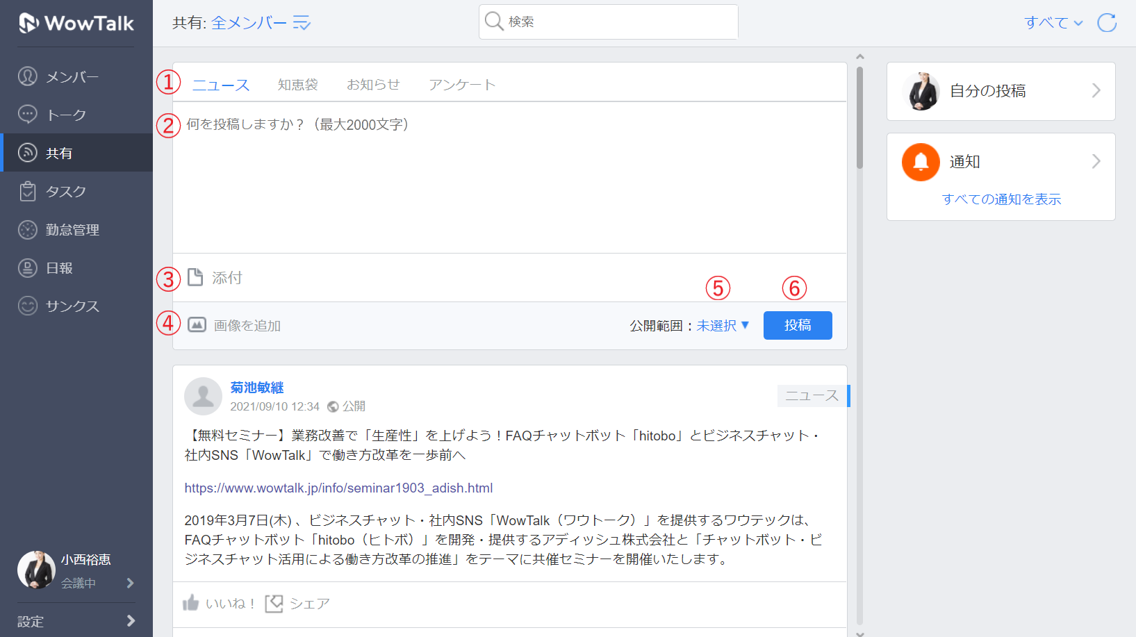The height and width of the screenshot is (637, 1136).
Task: Focus the 何を投稿しますか post text area
Action: [x=510, y=178]
